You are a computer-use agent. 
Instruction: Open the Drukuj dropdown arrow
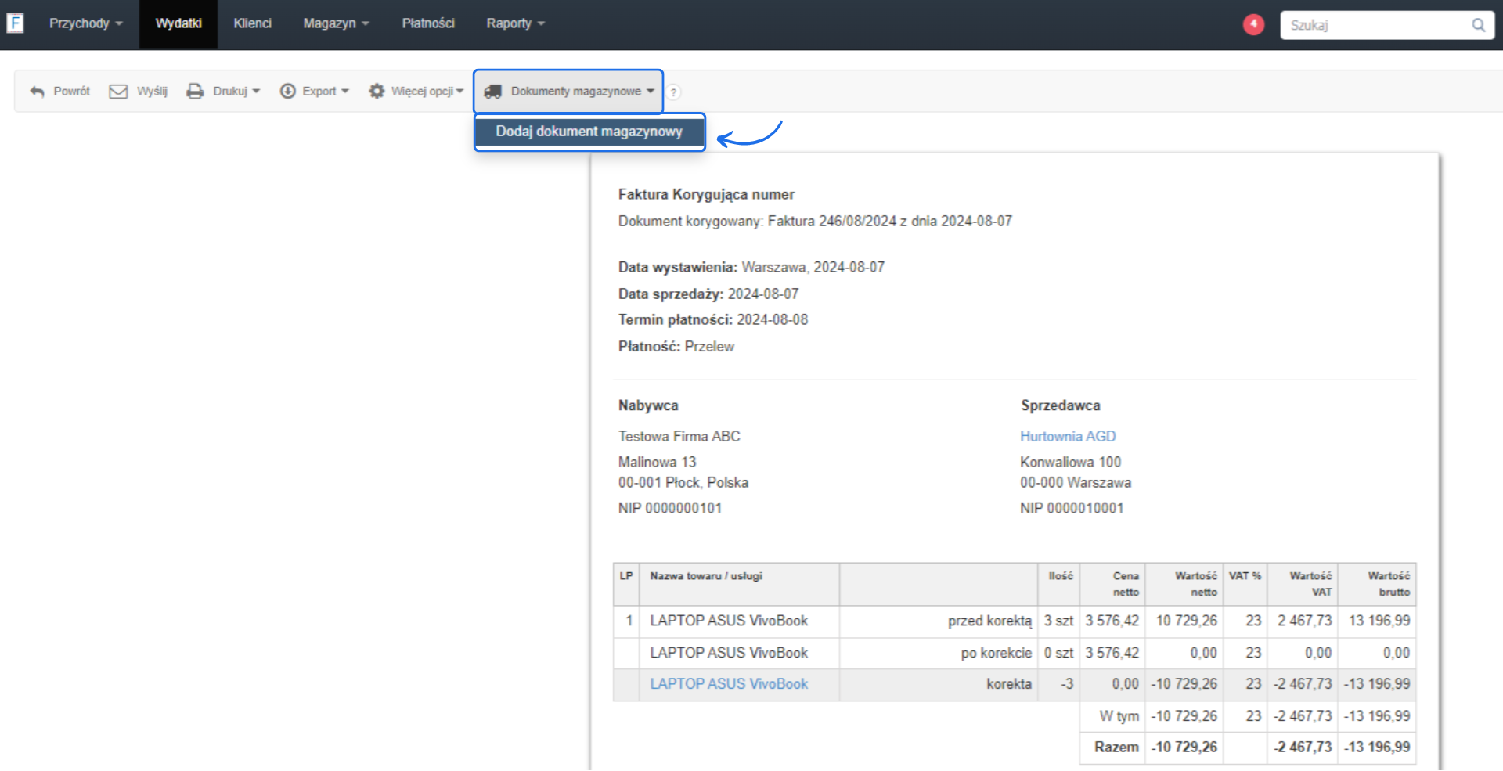point(256,91)
